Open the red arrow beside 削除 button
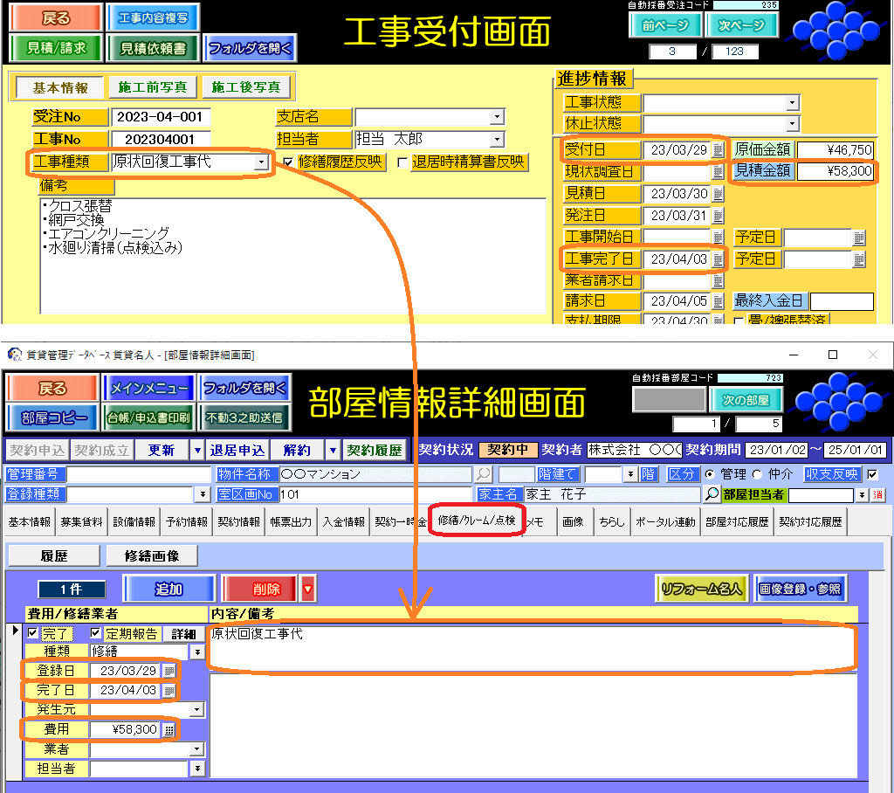The width and height of the screenshot is (894, 793). coord(307,590)
